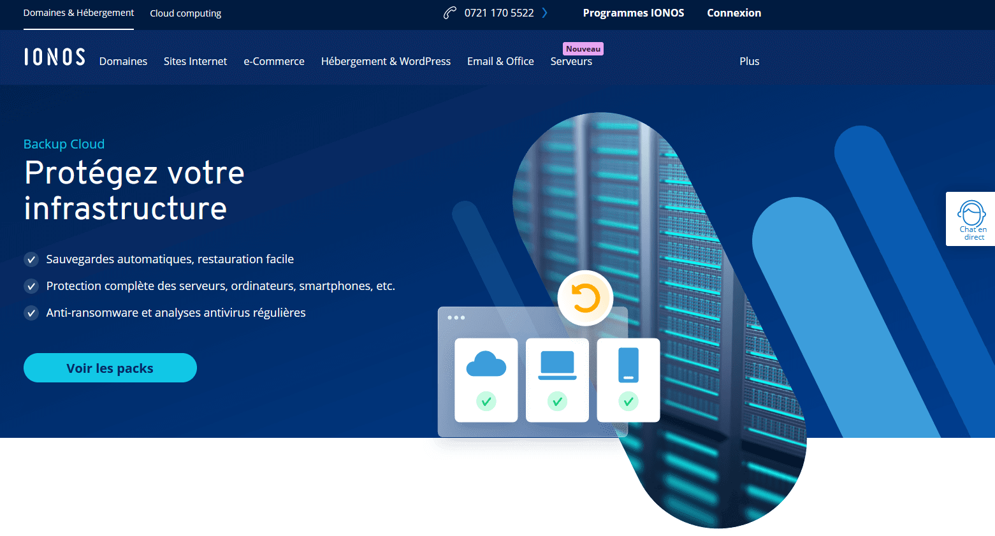Open Programmes IONOS link
Image resolution: width=995 pixels, height=536 pixels.
click(x=634, y=13)
